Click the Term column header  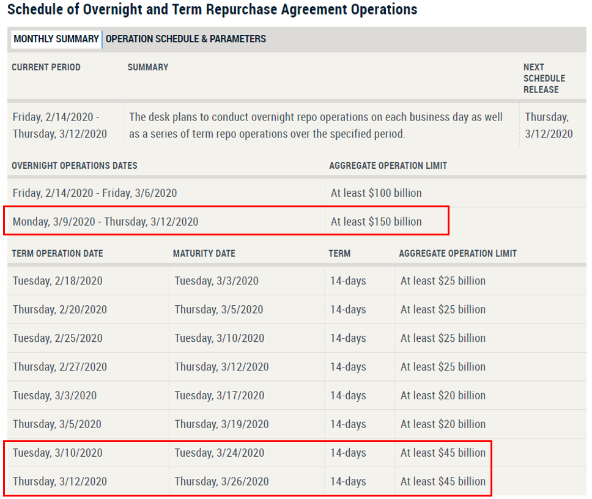[339, 253]
